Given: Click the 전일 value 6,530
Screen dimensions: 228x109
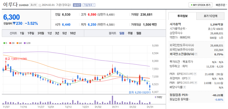Looking at the screenshot, I should click(x=66, y=14).
